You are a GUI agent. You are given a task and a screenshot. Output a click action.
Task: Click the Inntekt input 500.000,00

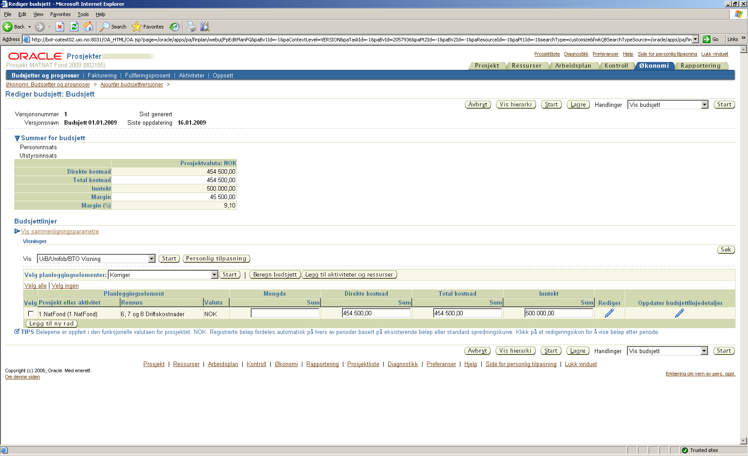point(559,313)
